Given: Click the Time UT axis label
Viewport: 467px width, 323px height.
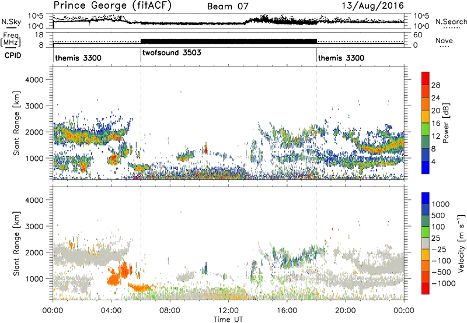Looking at the screenshot, I should coord(228,320).
